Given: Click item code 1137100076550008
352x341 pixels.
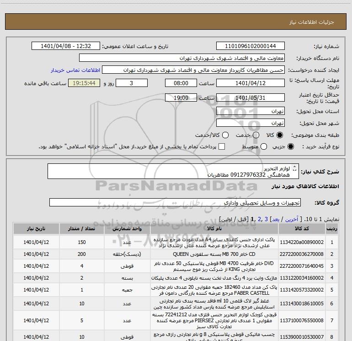Looking at the screenshot, I should [302, 320].
